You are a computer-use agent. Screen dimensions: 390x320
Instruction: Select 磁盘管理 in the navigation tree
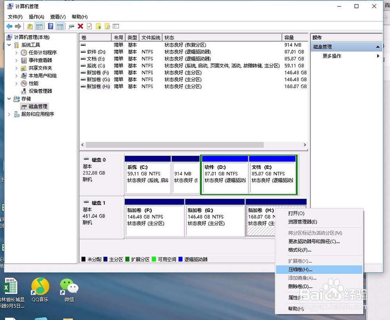38,106
